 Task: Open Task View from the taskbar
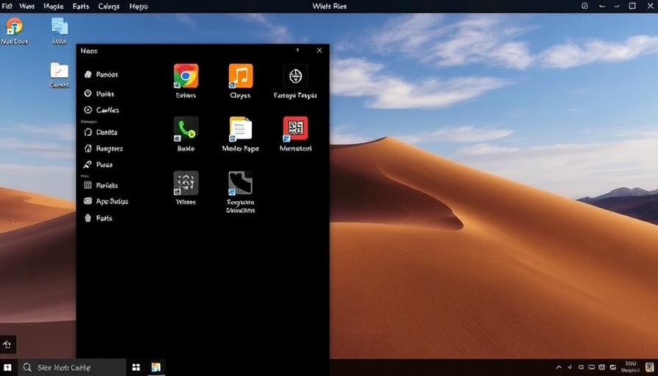click(136, 368)
